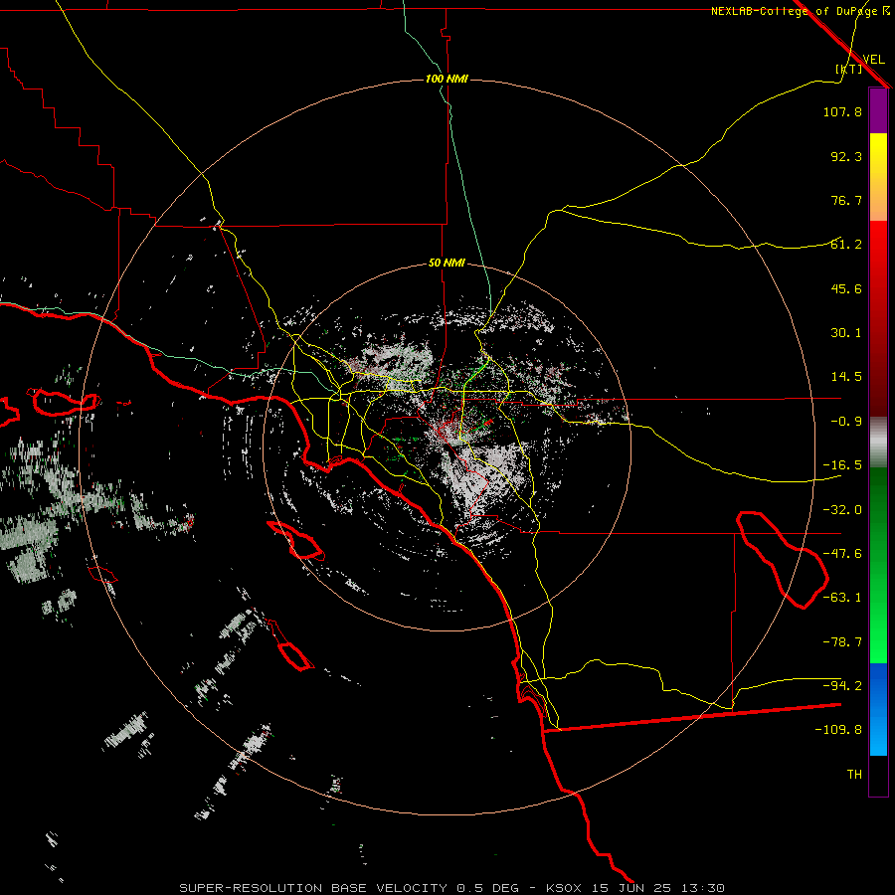Click the 50 NMI range ring label
The height and width of the screenshot is (895, 895).
447,263
